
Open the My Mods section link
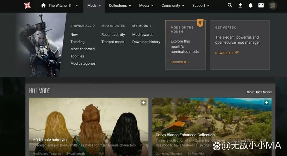pos(142,26)
